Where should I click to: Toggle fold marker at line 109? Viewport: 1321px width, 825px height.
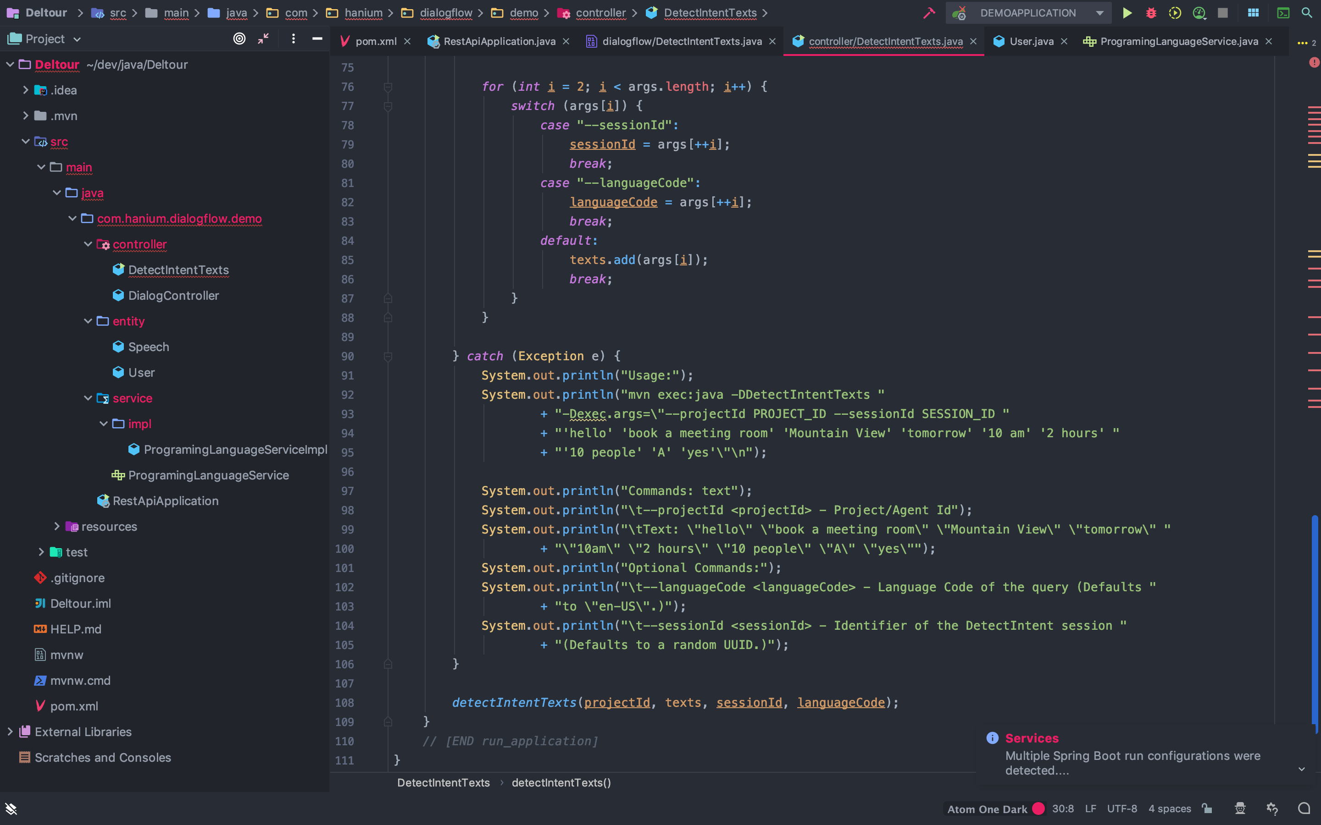click(388, 722)
